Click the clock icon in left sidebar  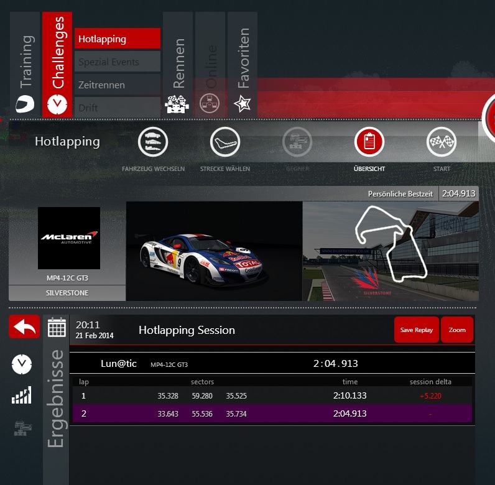coord(22,364)
